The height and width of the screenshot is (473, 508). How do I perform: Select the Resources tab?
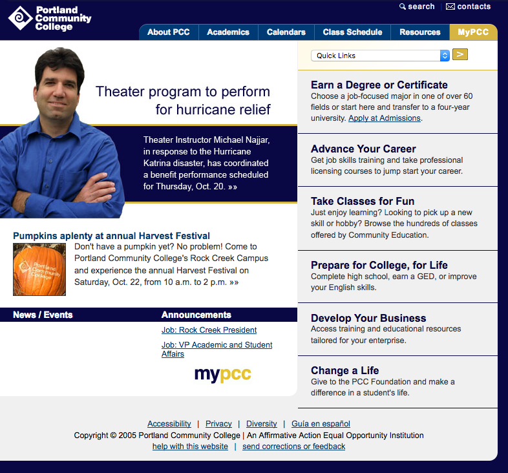point(420,32)
